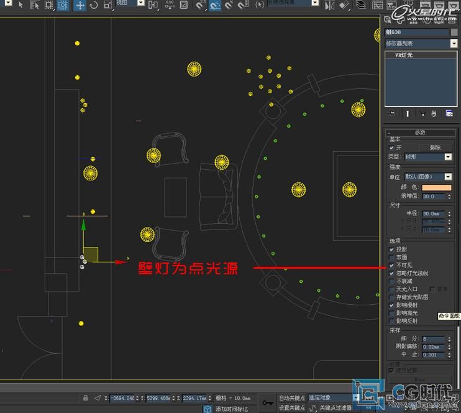
Task: Activate the Select and Move tool
Action: (80, 5)
